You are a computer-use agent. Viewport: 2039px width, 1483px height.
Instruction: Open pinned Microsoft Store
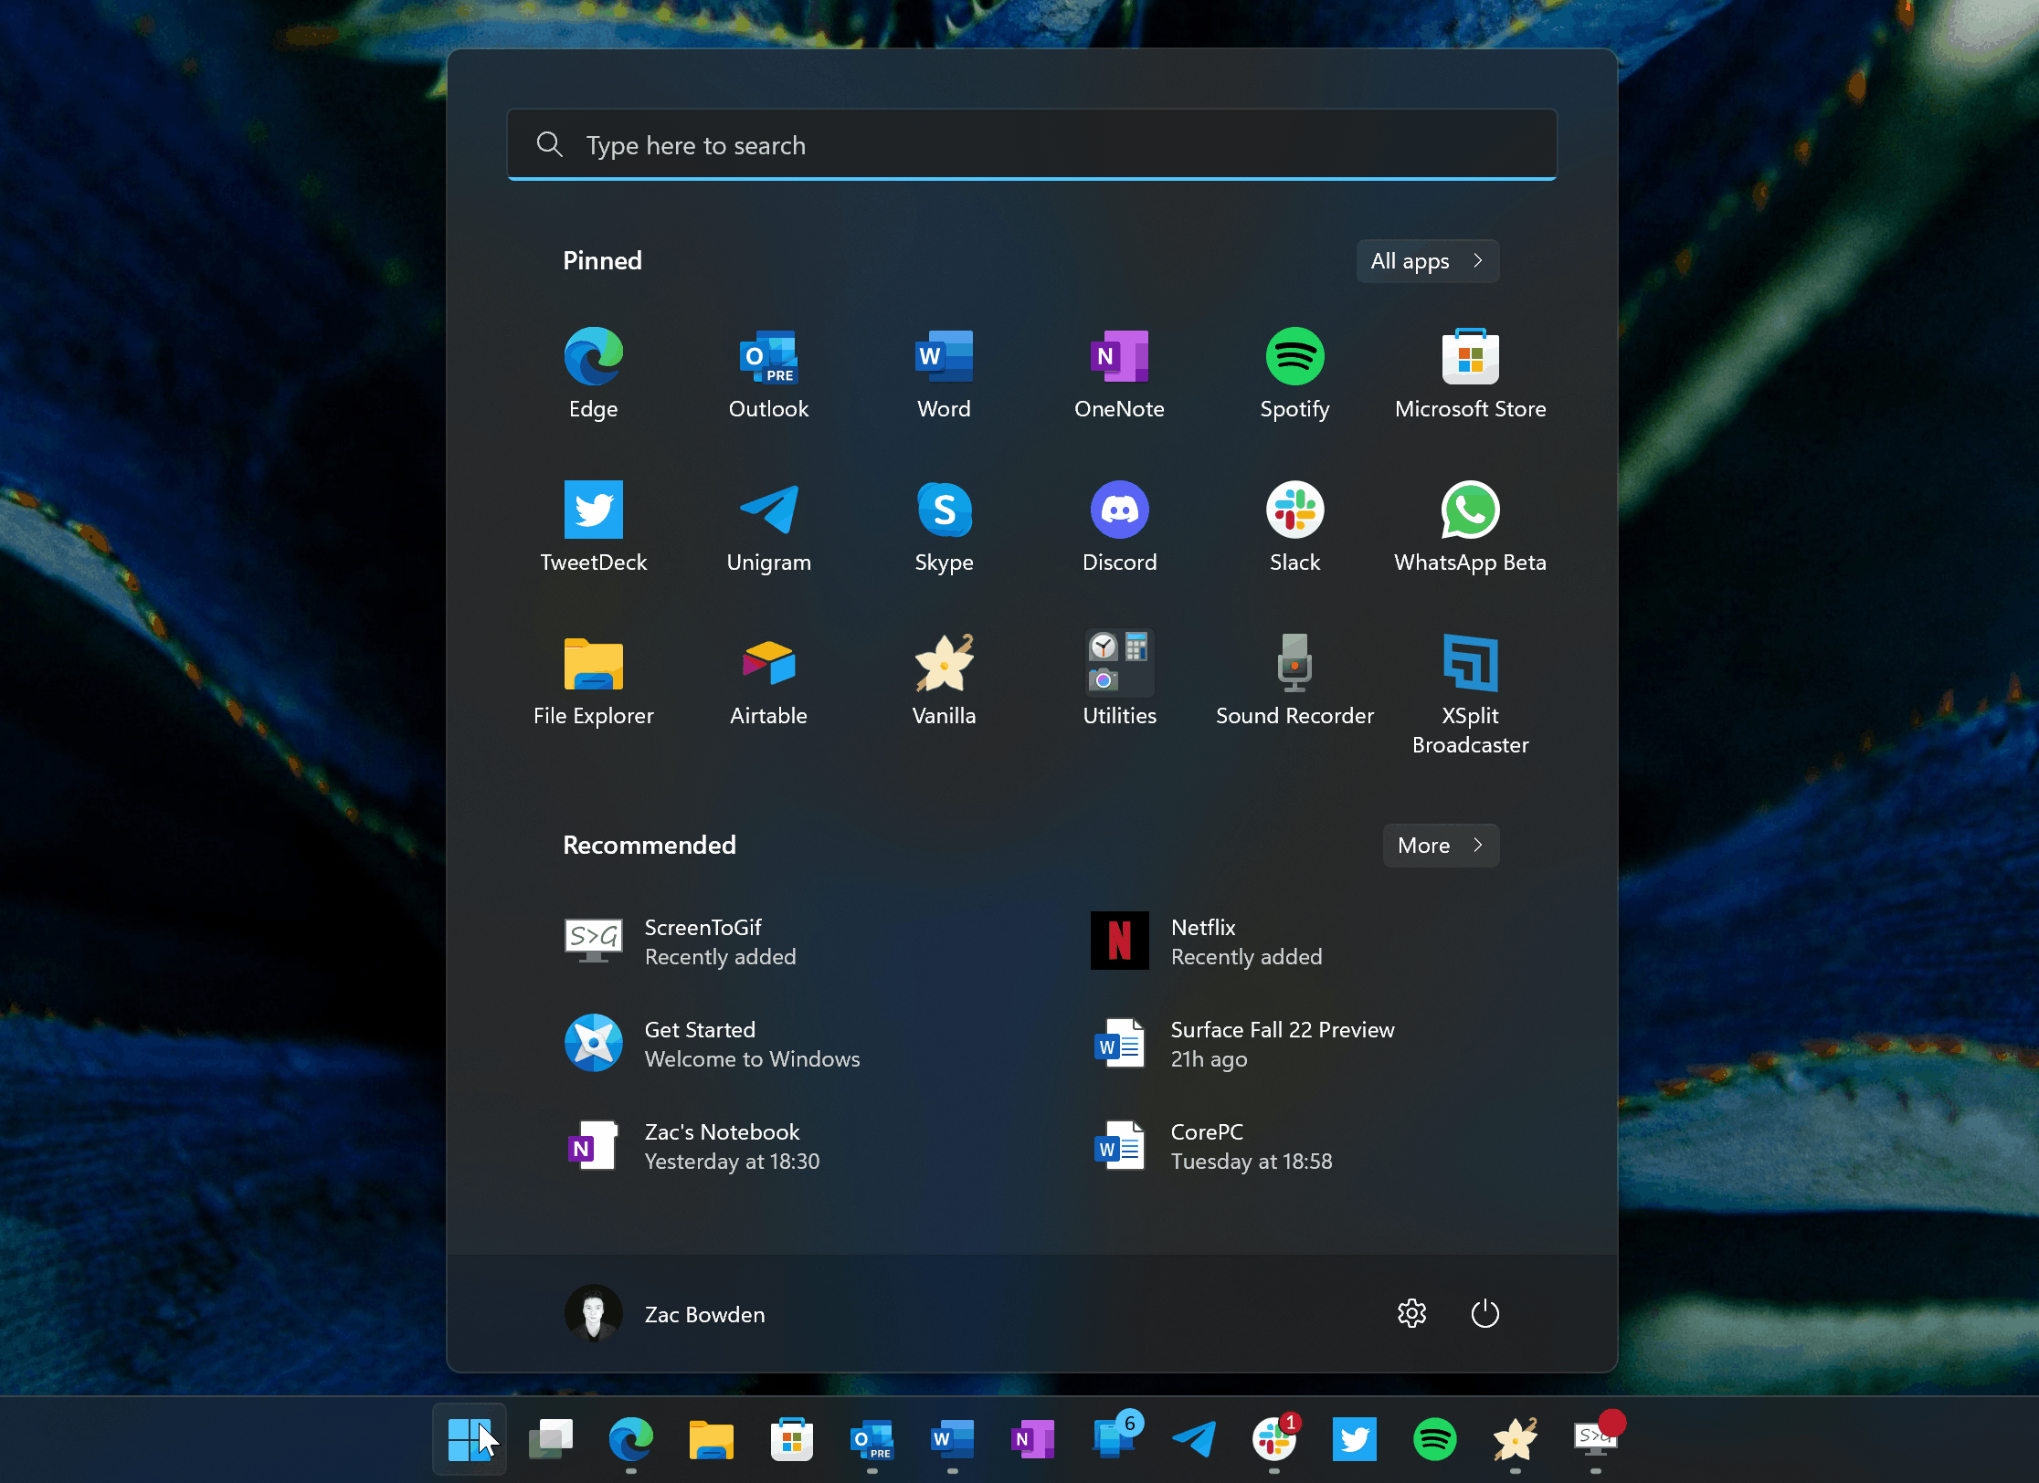(1471, 373)
